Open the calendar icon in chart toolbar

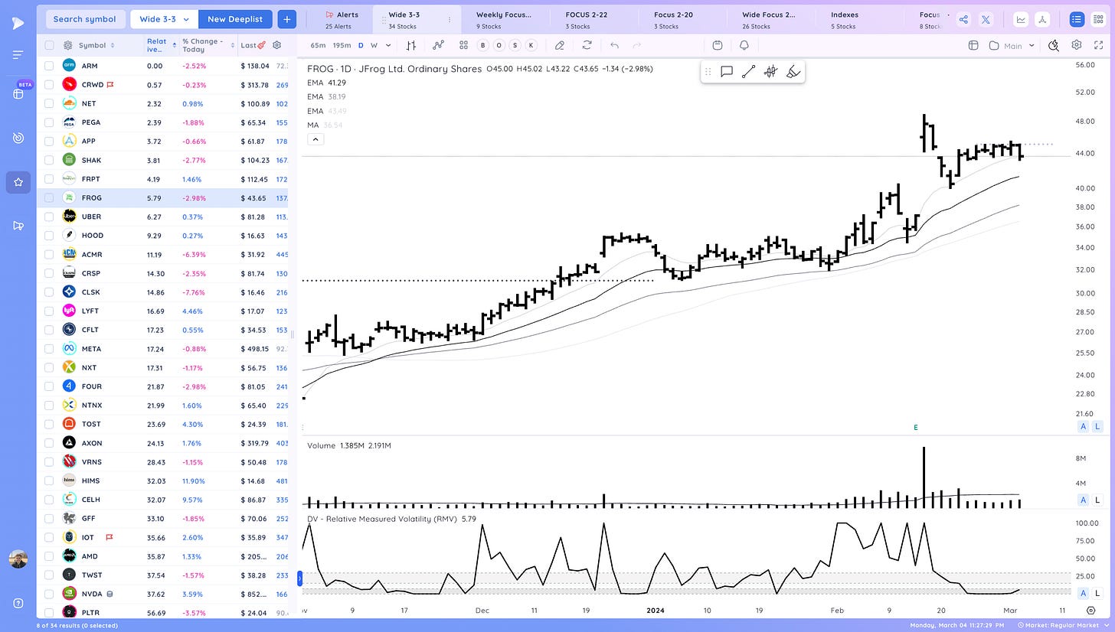pos(717,45)
